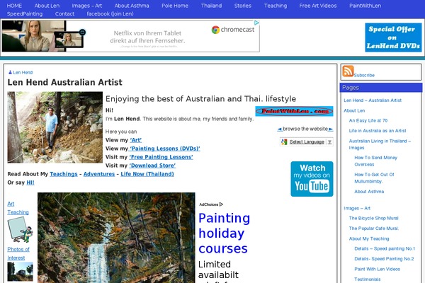Click the Chromecast logo in the ad
The width and height of the screenshot is (425, 283).
232,30
